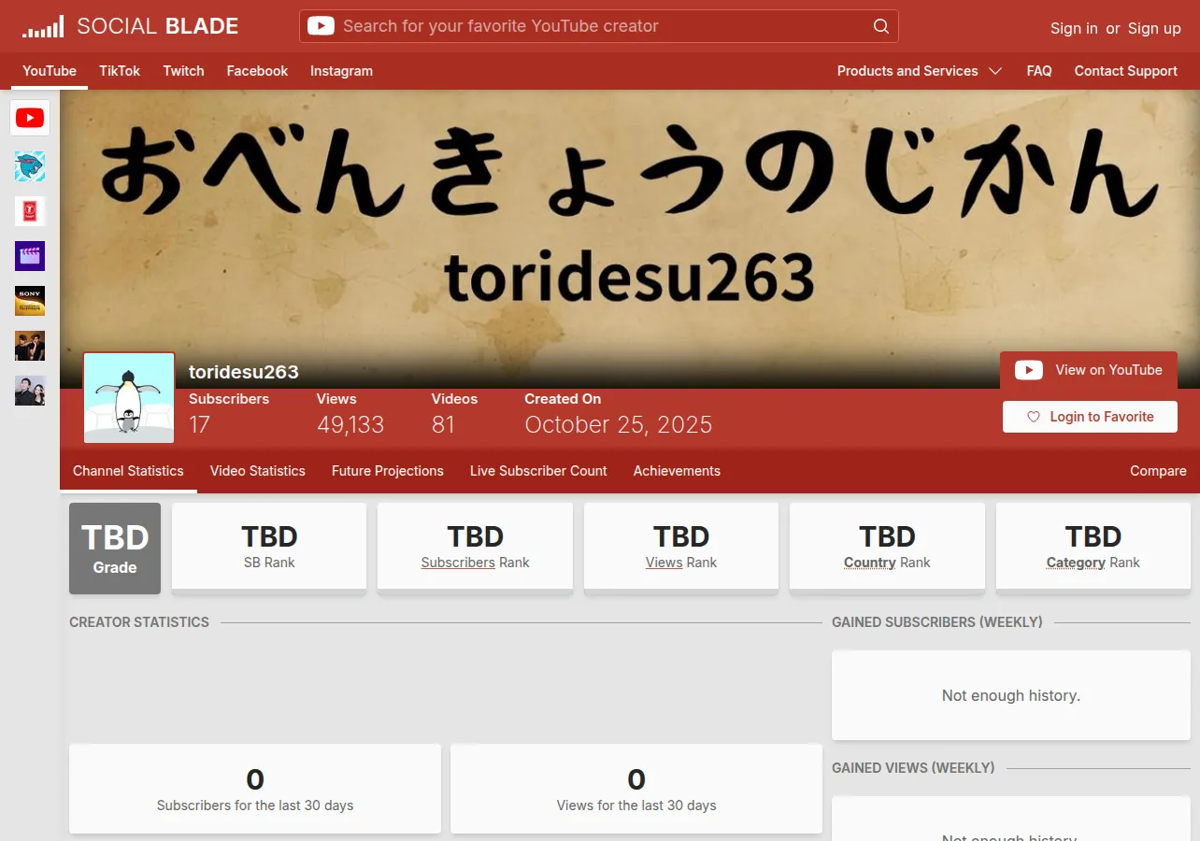Click the GAINED VIEWS (WEEKLY) heading

pos(913,768)
